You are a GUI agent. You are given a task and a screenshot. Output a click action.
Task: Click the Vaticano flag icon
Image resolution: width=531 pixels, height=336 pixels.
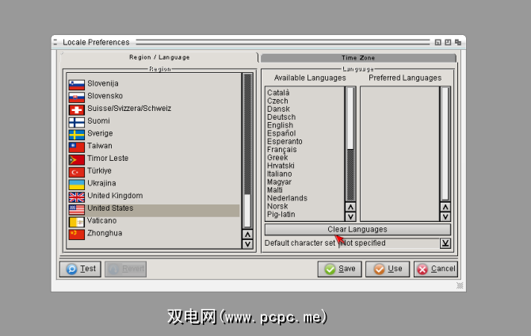point(77,222)
